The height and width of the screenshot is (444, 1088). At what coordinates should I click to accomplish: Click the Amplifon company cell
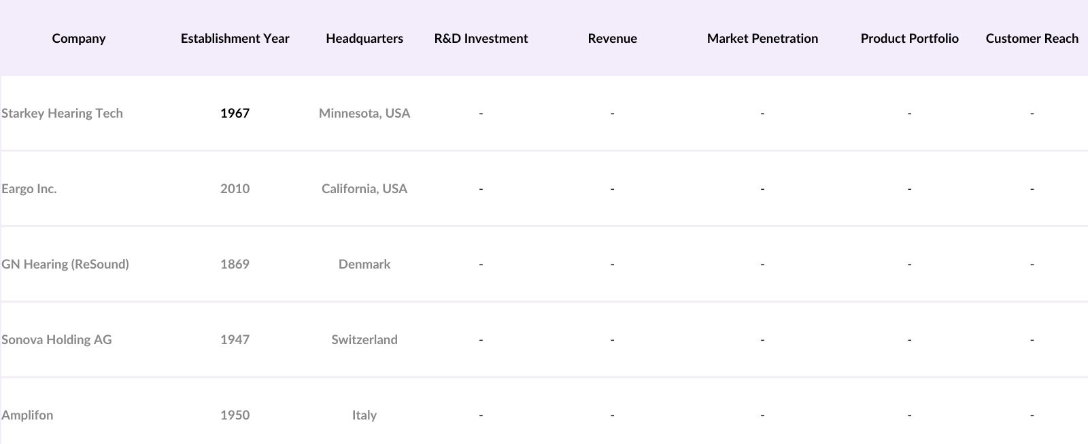[x=27, y=415]
